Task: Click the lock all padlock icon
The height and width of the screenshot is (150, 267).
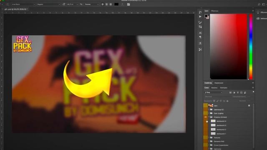Action: click(x=227, y=101)
